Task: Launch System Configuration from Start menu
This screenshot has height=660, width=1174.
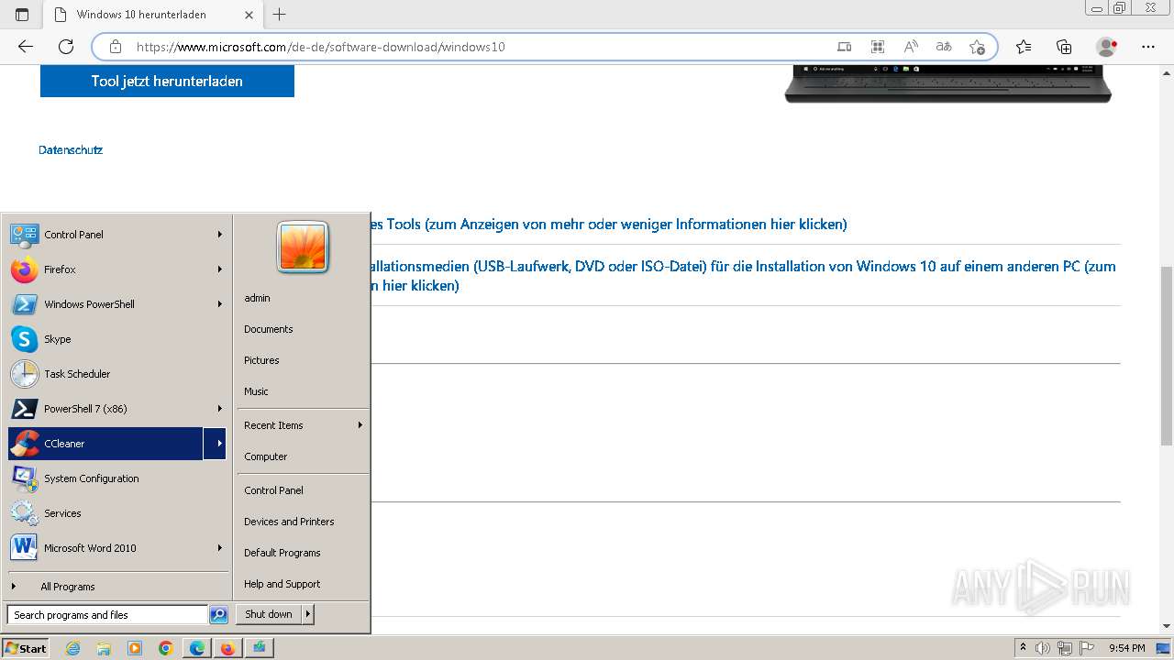Action: pos(116,478)
